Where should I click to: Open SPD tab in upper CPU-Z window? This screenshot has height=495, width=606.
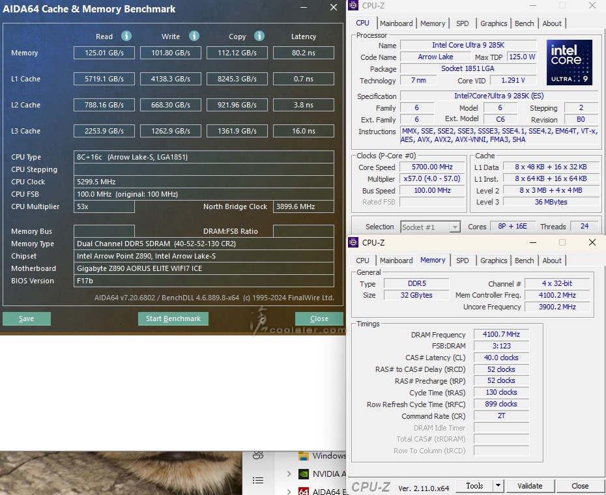tap(462, 23)
